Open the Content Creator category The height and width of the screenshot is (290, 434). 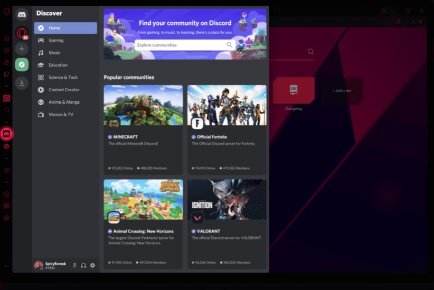click(66, 89)
